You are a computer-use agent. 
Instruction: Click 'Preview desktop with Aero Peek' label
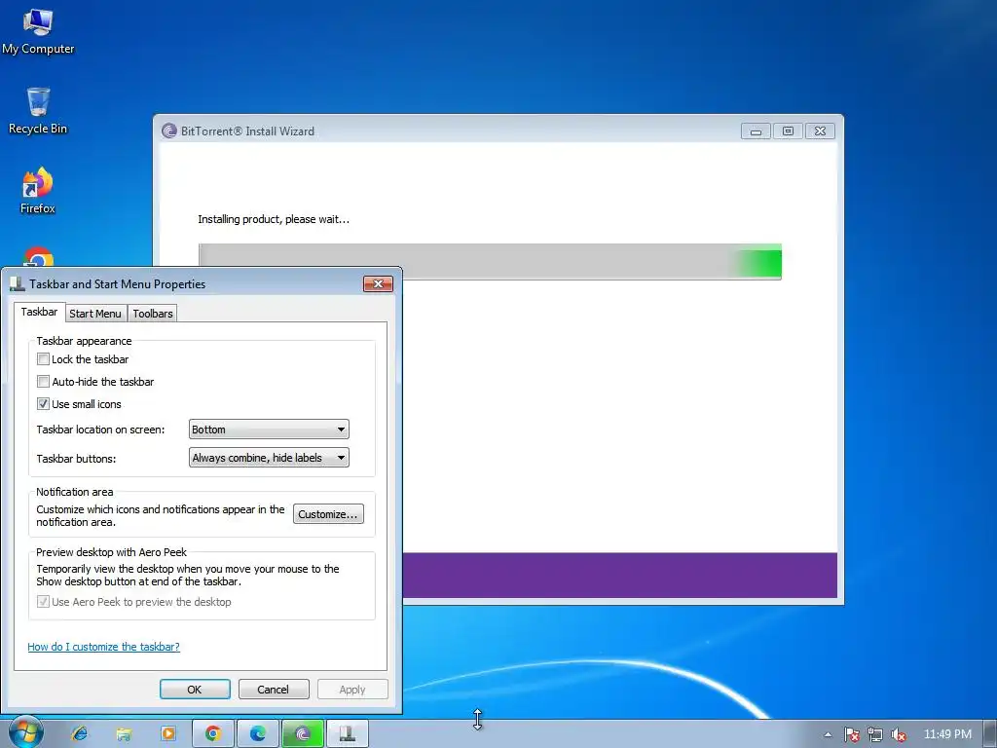(x=111, y=552)
